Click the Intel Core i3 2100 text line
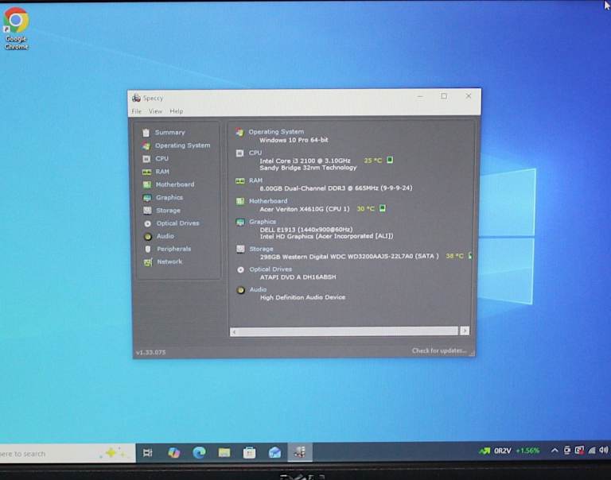 [305, 161]
